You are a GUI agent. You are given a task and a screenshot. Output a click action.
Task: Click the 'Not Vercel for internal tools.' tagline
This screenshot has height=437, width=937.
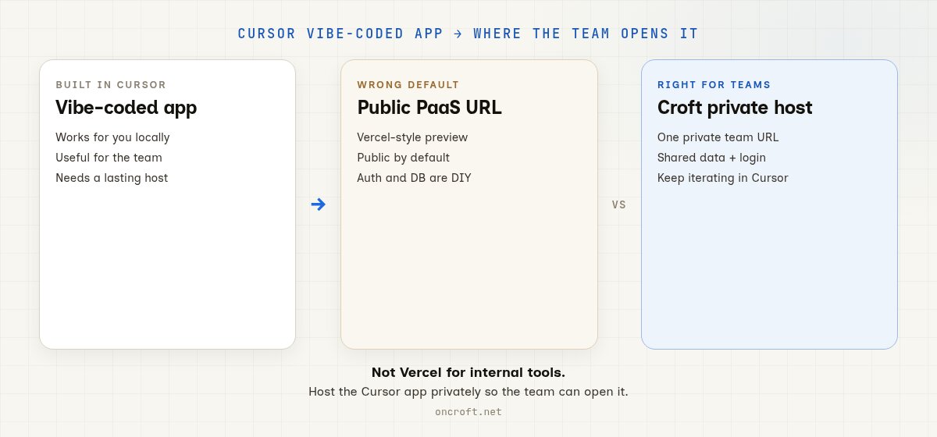click(468, 372)
